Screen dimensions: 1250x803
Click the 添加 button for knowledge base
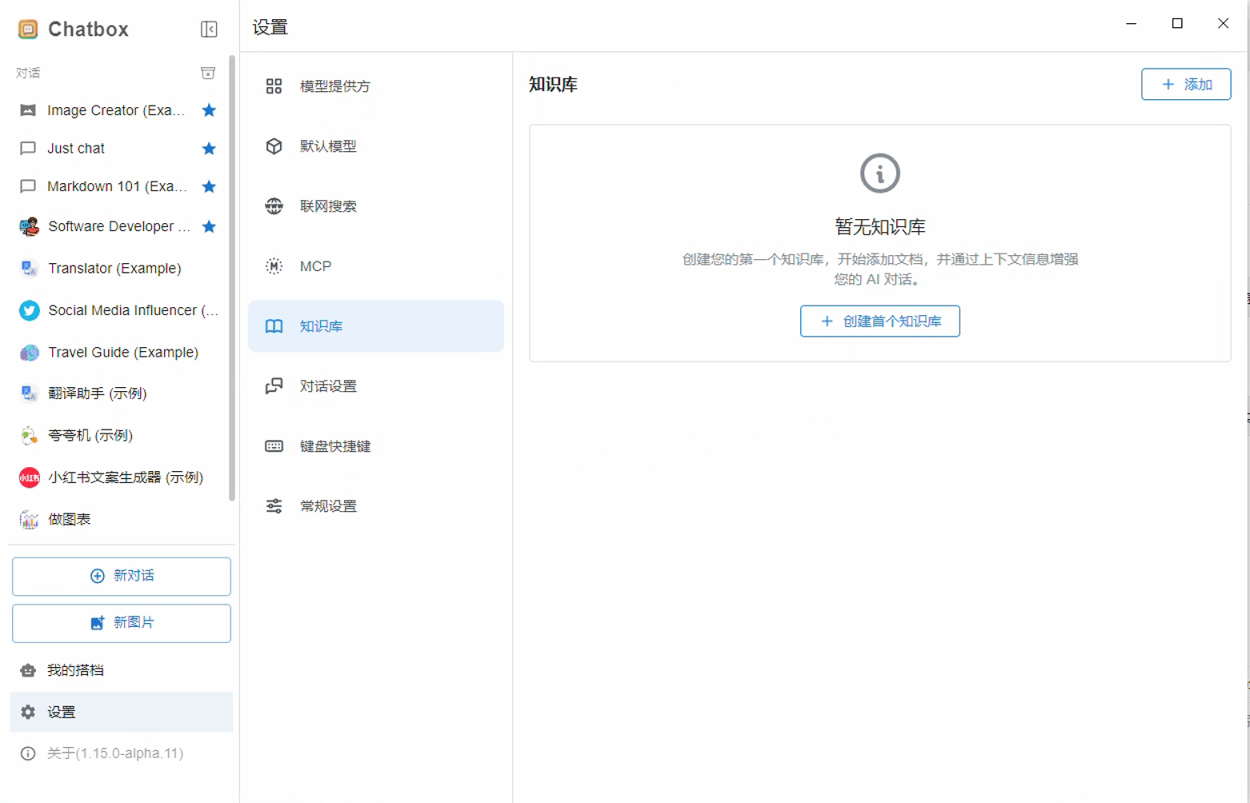(x=1185, y=85)
